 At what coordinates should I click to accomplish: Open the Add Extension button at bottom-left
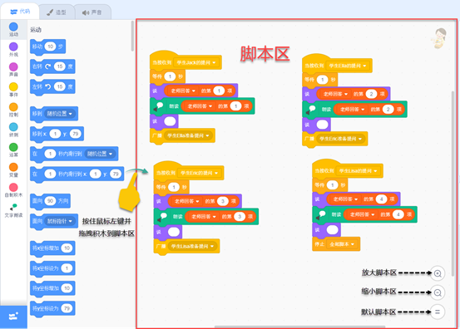[x=13, y=317]
